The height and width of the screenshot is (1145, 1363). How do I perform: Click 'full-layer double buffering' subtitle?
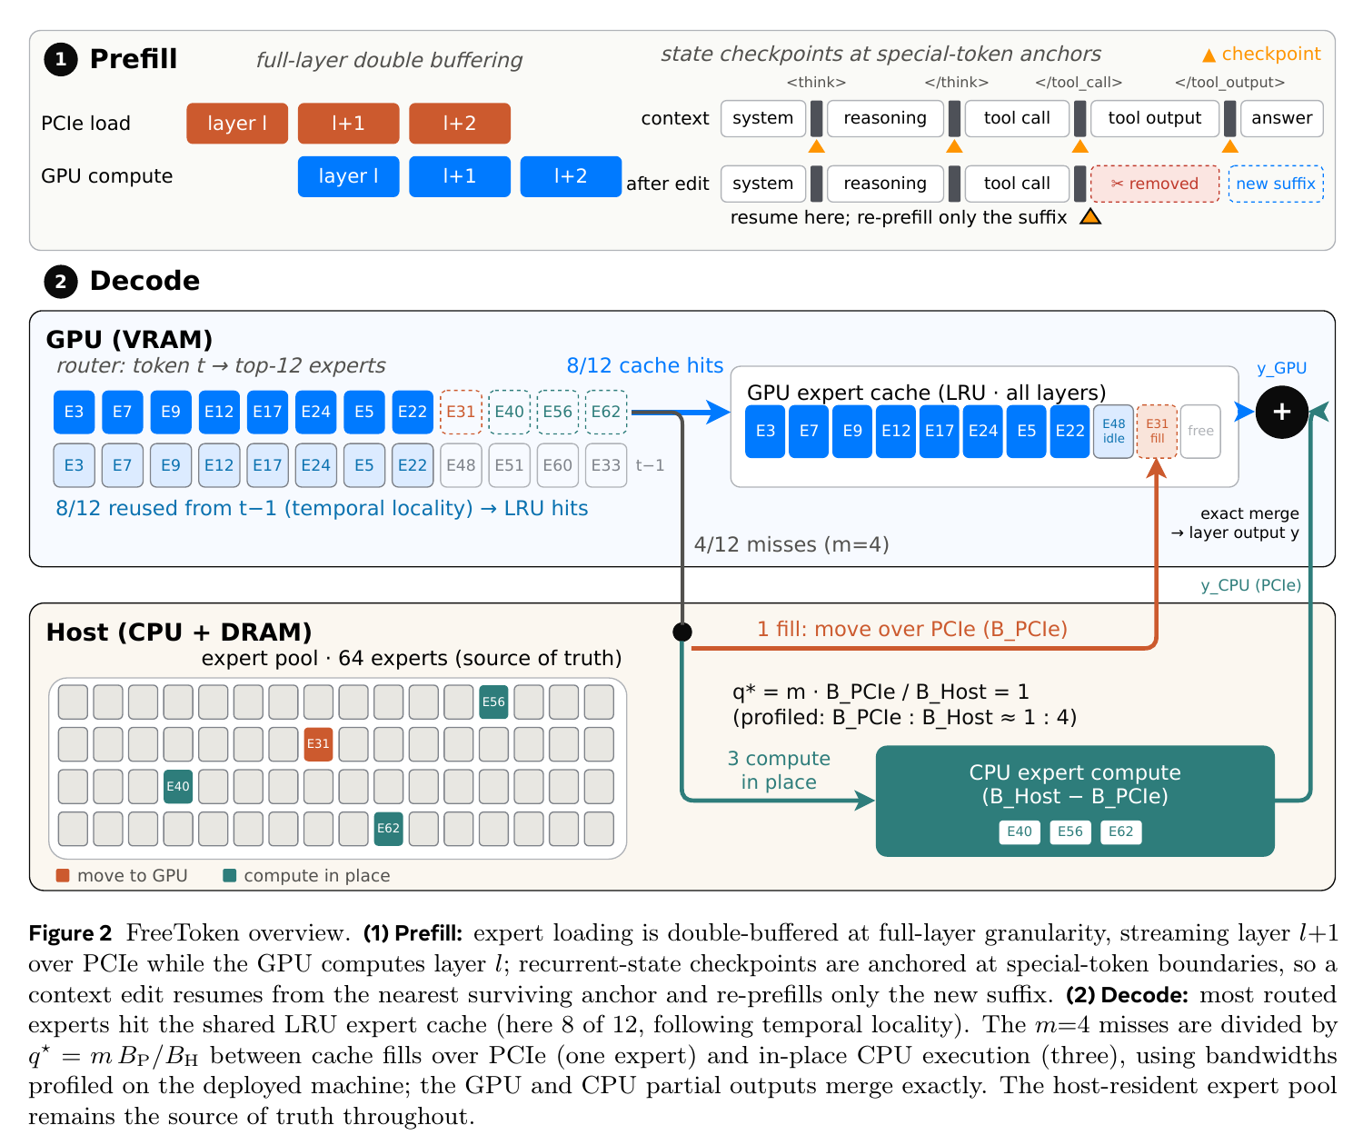389,60
